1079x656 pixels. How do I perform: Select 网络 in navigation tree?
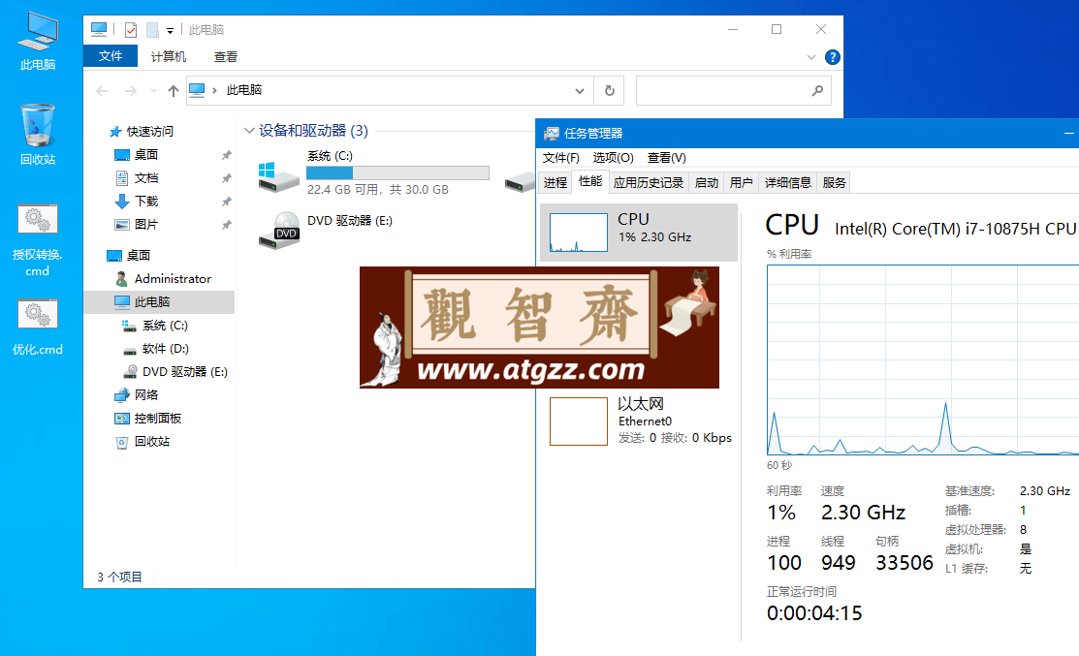click(145, 394)
